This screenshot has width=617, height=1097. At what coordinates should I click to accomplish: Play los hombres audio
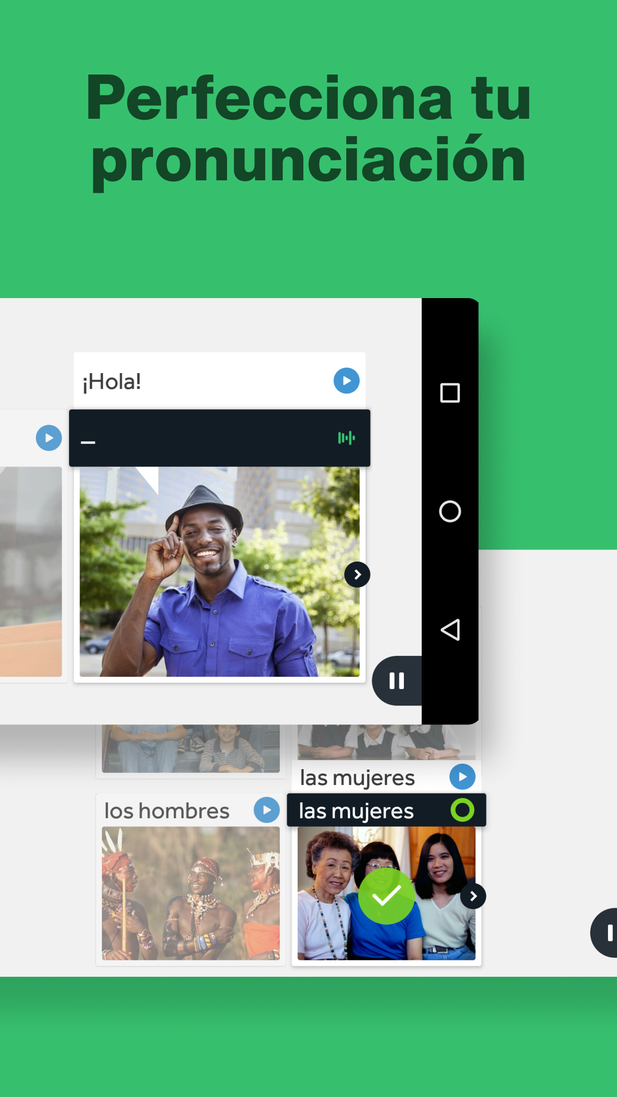pyautogui.click(x=267, y=810)
